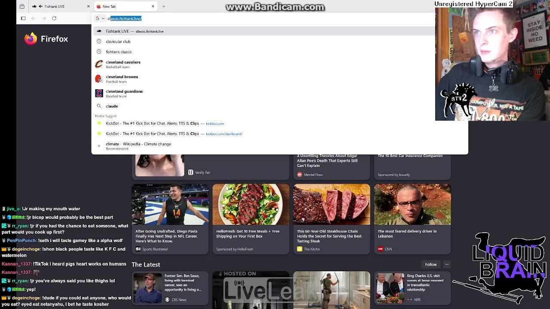Close the New Tab tab
Image resolution: width=550 pixels, height=309 pixels.
coord(153,6)
